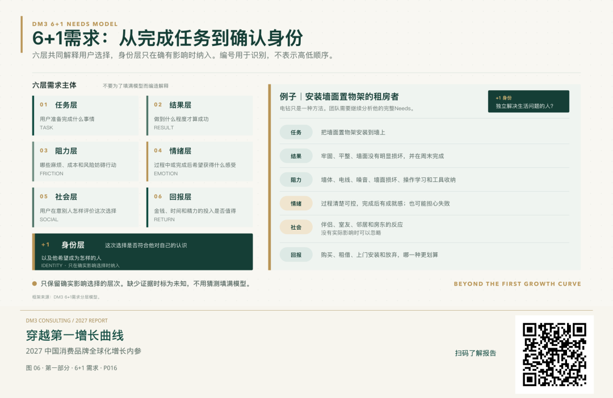This screenshot has width=613, height=398.
Task: Click the text 独立解决生活问题的人?
Action: pos(524,106)
